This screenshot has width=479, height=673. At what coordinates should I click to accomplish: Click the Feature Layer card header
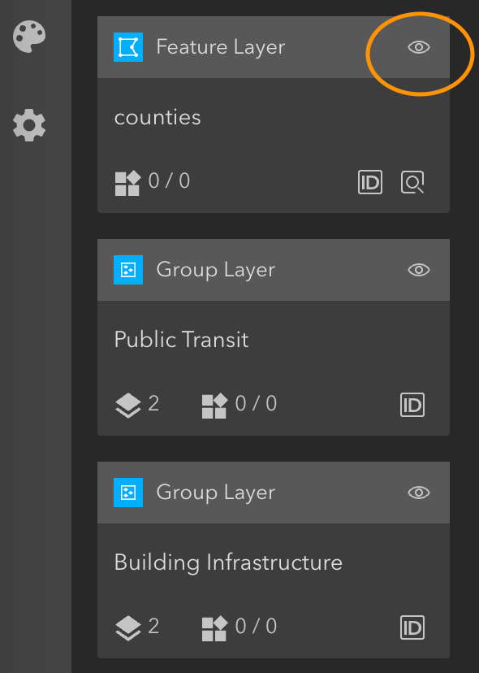coord(274,47)
